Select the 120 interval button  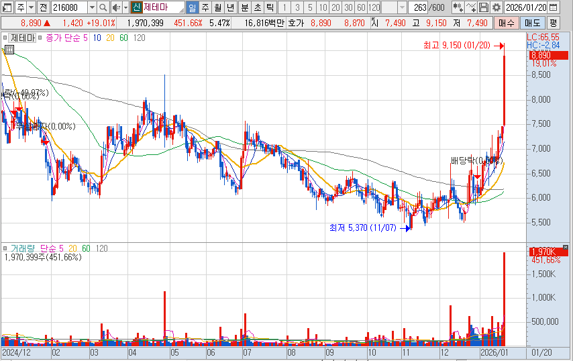374,7
